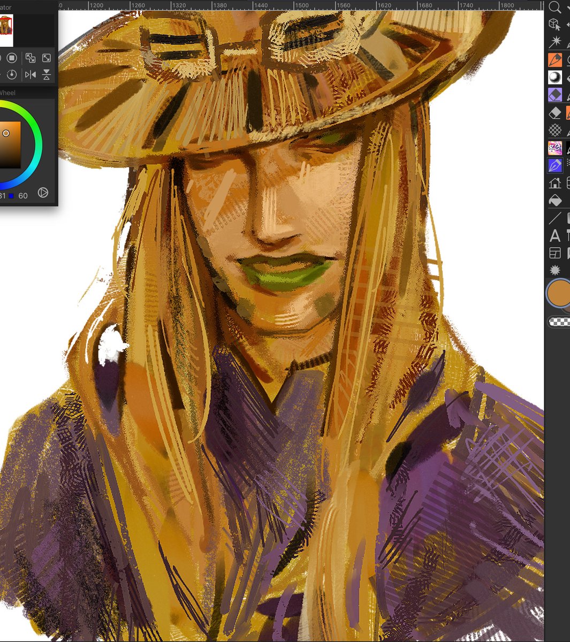Click the Navigator canvas preview thumbnail
Viewport: 570px width, 642px height.
[x=6, y=30]
